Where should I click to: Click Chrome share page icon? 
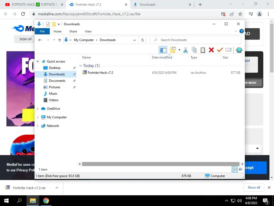tap(232, 14)
